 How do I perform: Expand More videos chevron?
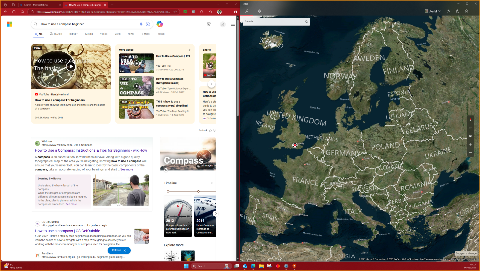(190, 50)
